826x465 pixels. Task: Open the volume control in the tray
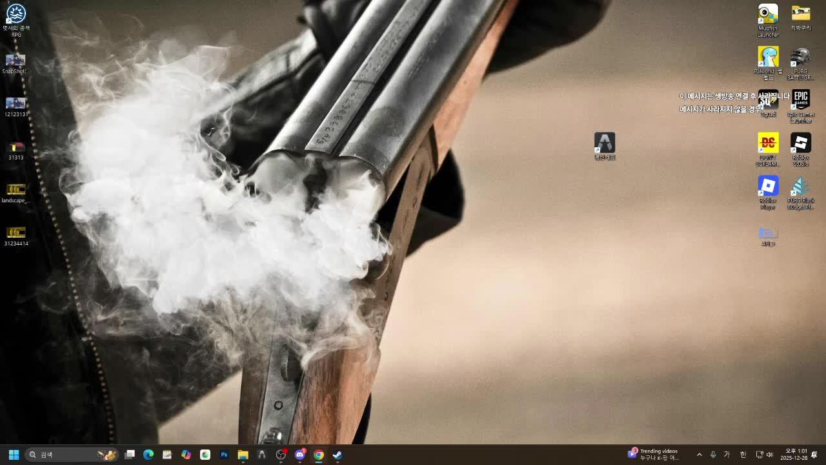pyautogui.click(x=769, y=455)
